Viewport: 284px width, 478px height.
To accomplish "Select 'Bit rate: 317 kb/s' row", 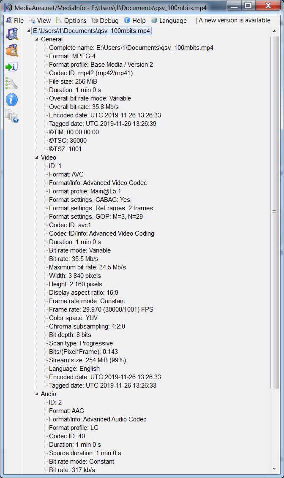I will point(72,470).
